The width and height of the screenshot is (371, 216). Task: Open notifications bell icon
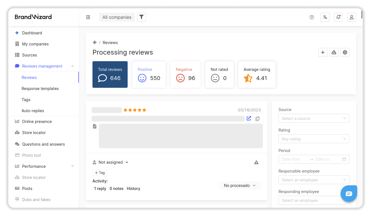click(338, 17)
